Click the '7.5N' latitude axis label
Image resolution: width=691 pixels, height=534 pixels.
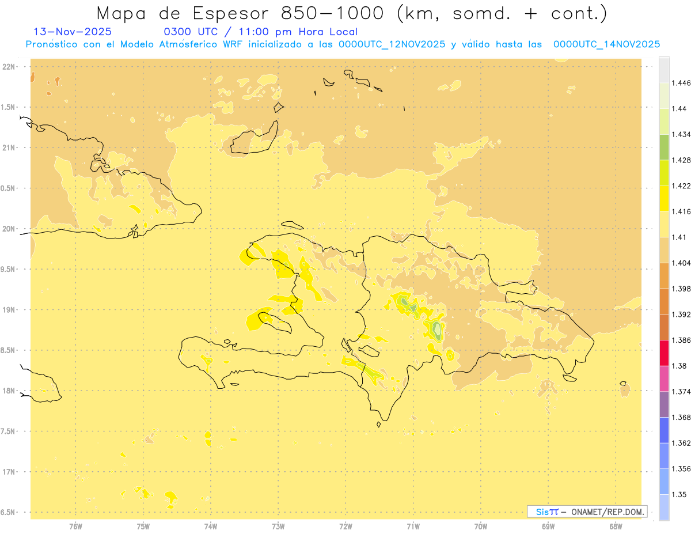tap(9, 431)
